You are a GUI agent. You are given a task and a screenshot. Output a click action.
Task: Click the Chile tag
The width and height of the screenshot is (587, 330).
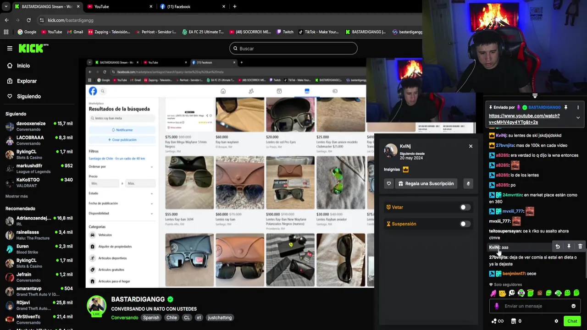point(172,318)
